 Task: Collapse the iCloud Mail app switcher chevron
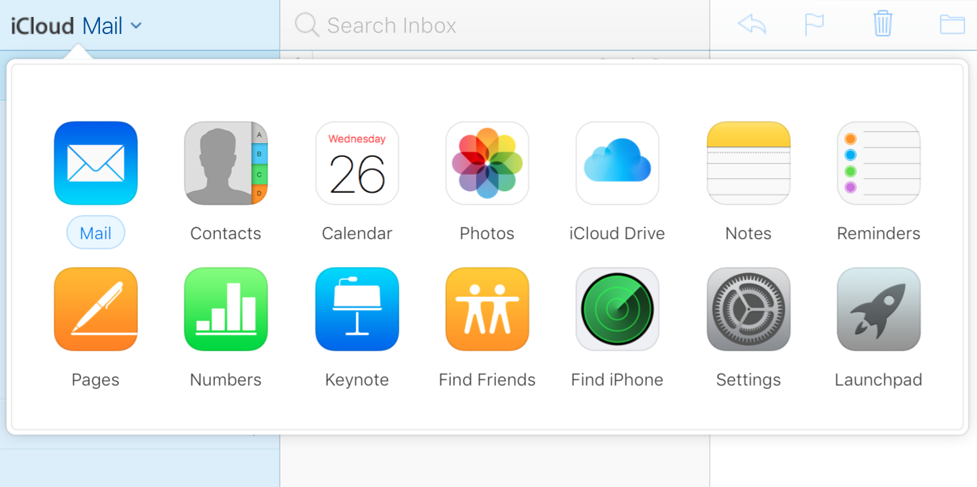pos(136,26)
